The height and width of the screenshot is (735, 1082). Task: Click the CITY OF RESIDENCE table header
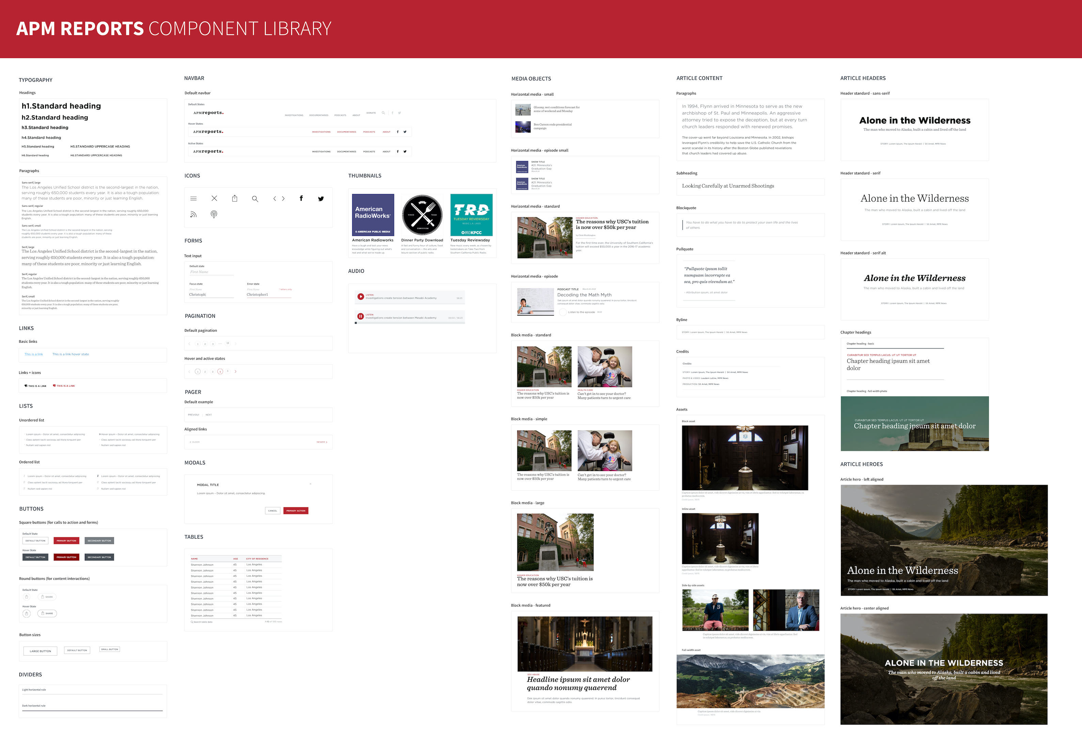[x=257, y=559]
